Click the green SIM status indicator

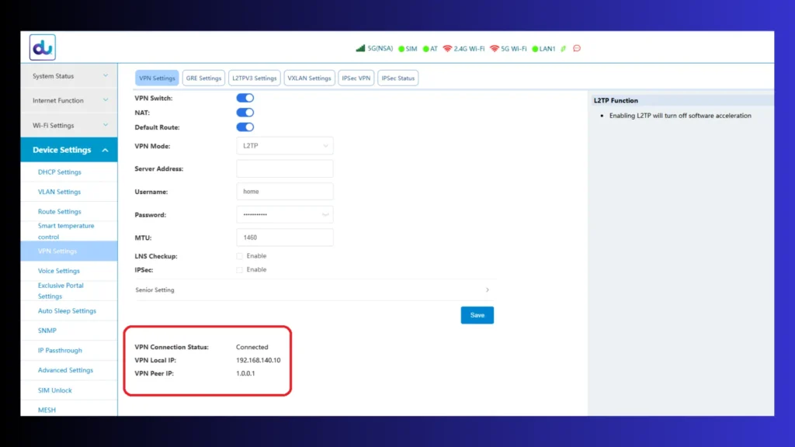coord(401,49)
